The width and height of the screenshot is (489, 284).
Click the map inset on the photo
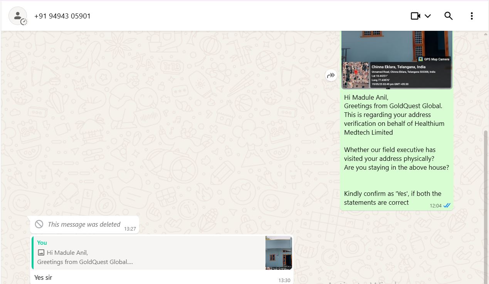[x=356, y=75]
